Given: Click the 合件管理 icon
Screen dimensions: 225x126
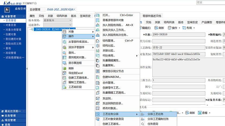Looking at the screenshot, I should (98, 83).
